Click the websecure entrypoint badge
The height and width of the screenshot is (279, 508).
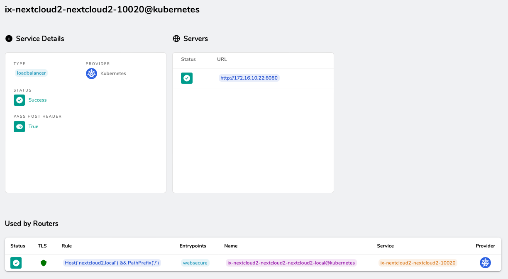click(195, 263)
